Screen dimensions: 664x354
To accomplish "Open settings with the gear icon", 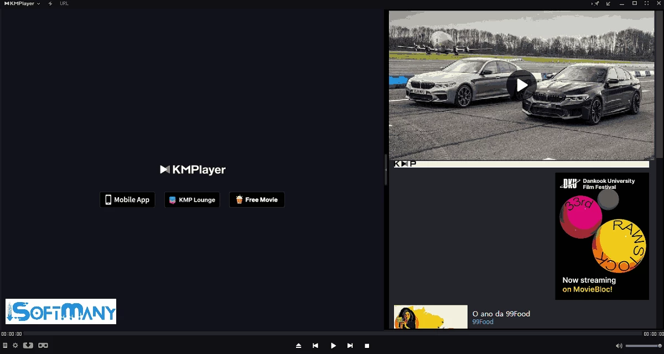I will coord(15,346).
